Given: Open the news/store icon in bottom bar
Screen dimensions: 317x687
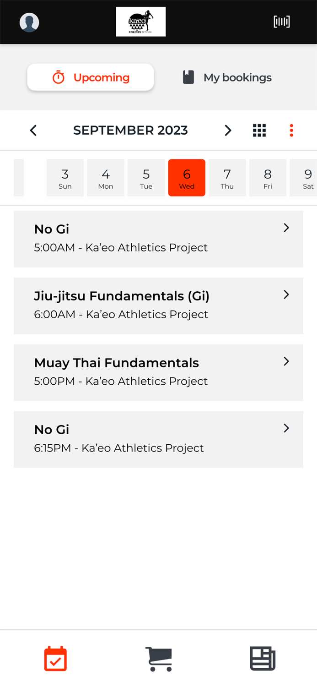Looking at the screenshot, I should coord(262,658).
